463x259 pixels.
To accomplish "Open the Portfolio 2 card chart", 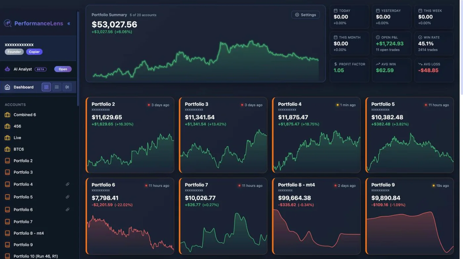I will 131,151.
